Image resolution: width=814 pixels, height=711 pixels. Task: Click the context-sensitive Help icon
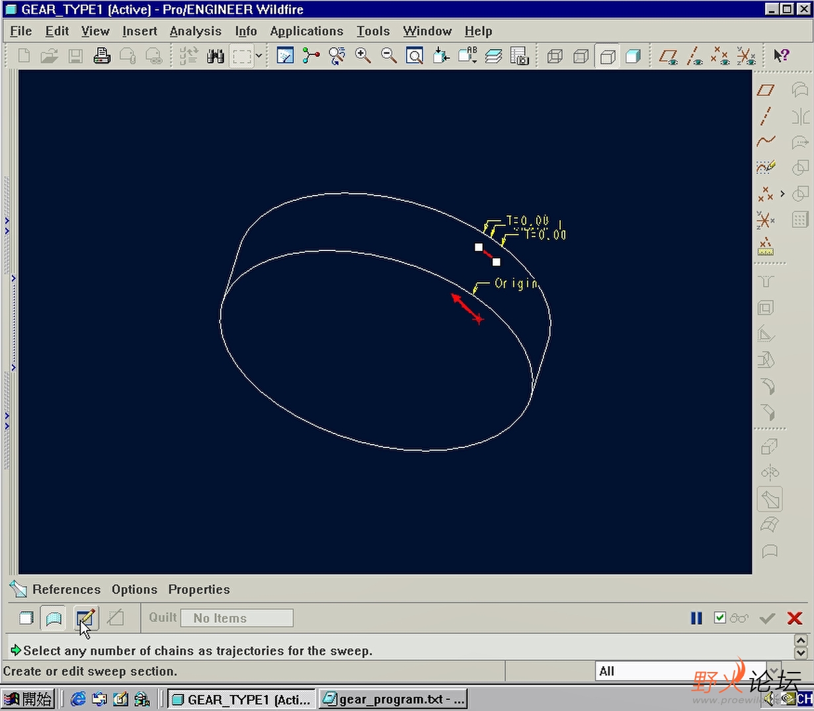point(781,56)
